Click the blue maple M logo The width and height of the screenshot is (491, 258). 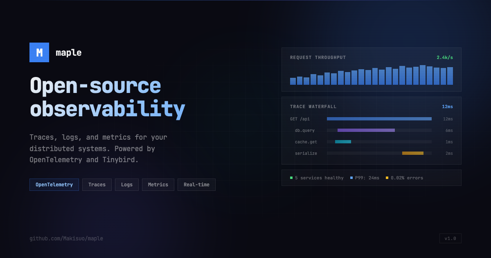click(39, 52)
